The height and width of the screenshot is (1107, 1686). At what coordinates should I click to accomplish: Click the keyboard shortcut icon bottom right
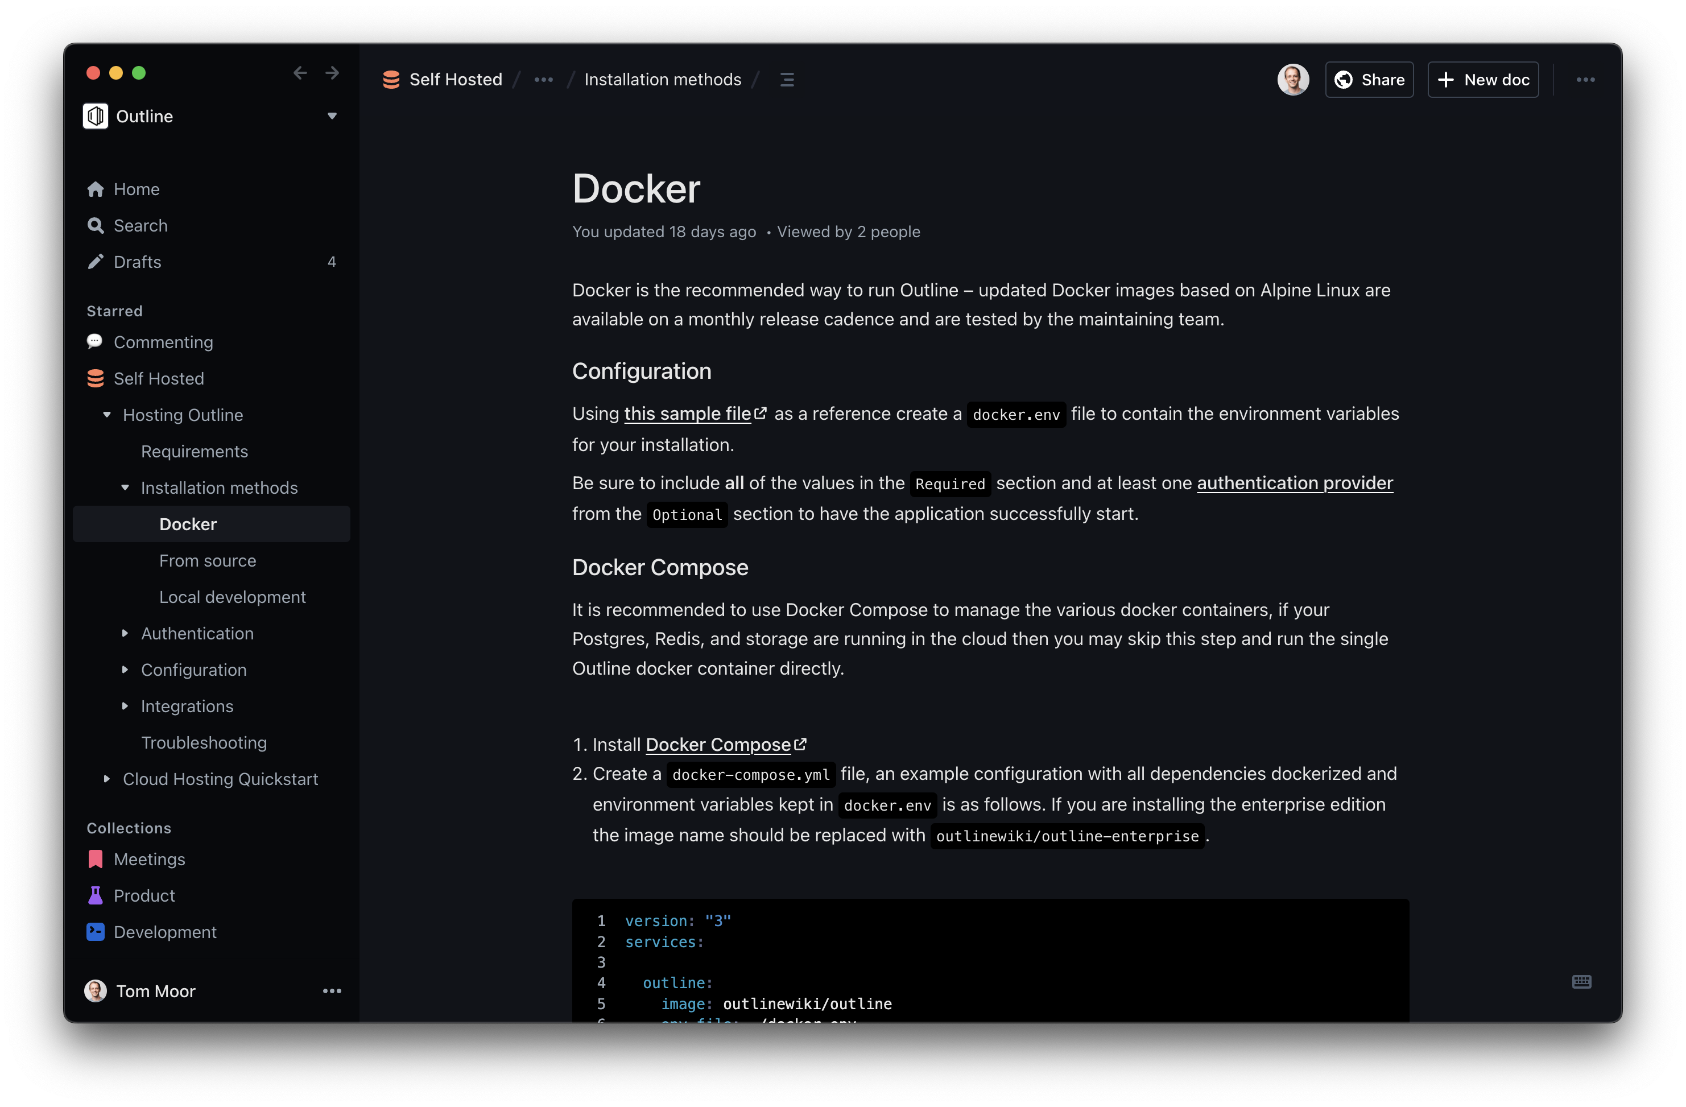coord(1581,982)
